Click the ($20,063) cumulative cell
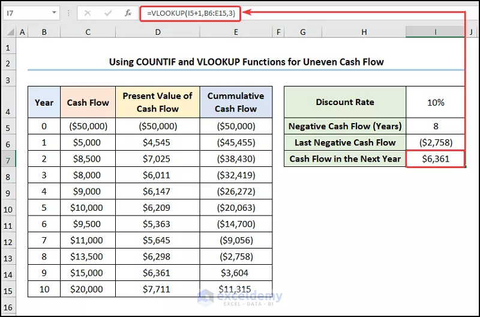 pyautogui.click(x=236, y=207)
